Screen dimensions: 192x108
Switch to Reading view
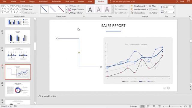click(x=154, y=106)
